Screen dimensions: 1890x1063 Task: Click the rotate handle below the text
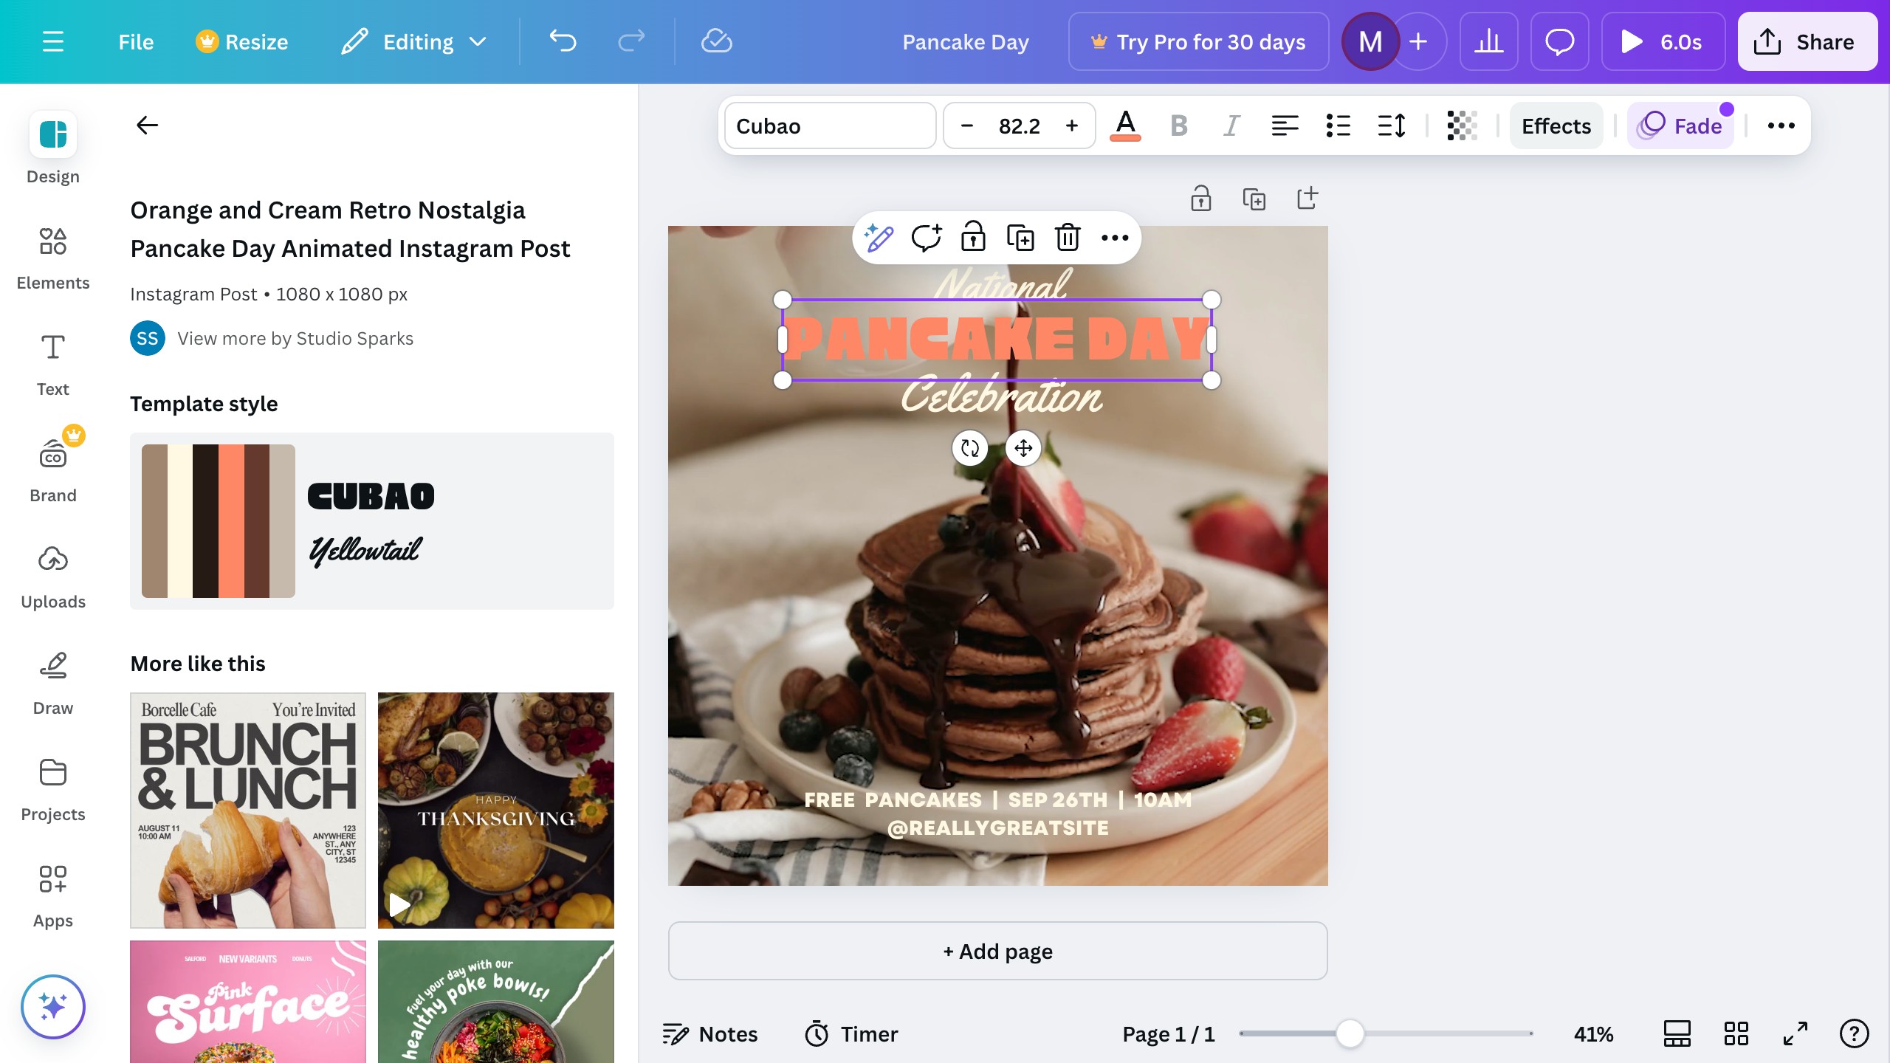pyautogui.click(x=970, y=448)
